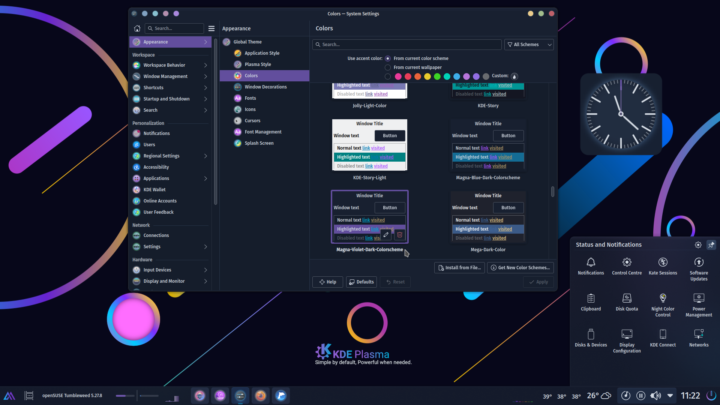Expand Startup and Shutdown settings
The height and width of the screenshot is (405, 720).
205,99
